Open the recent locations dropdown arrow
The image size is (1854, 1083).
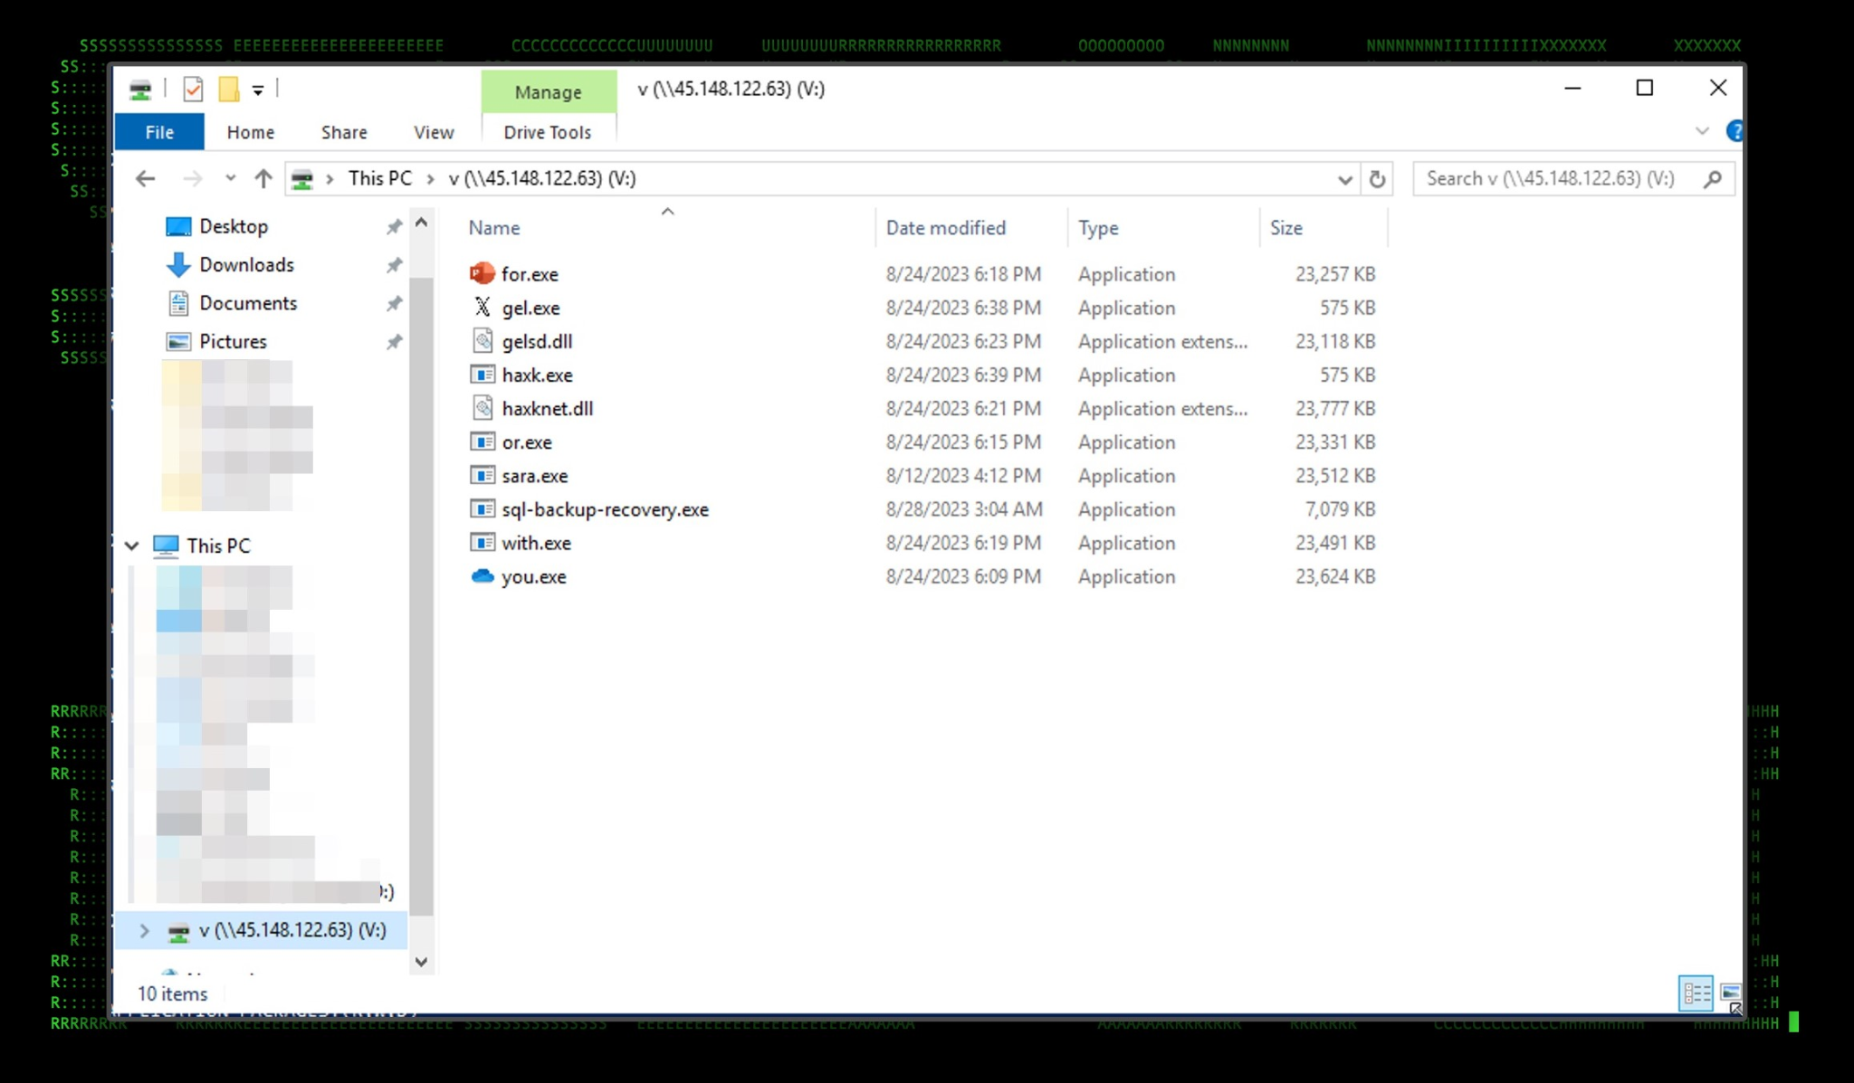pyautogui.click(x=230, y=179)
